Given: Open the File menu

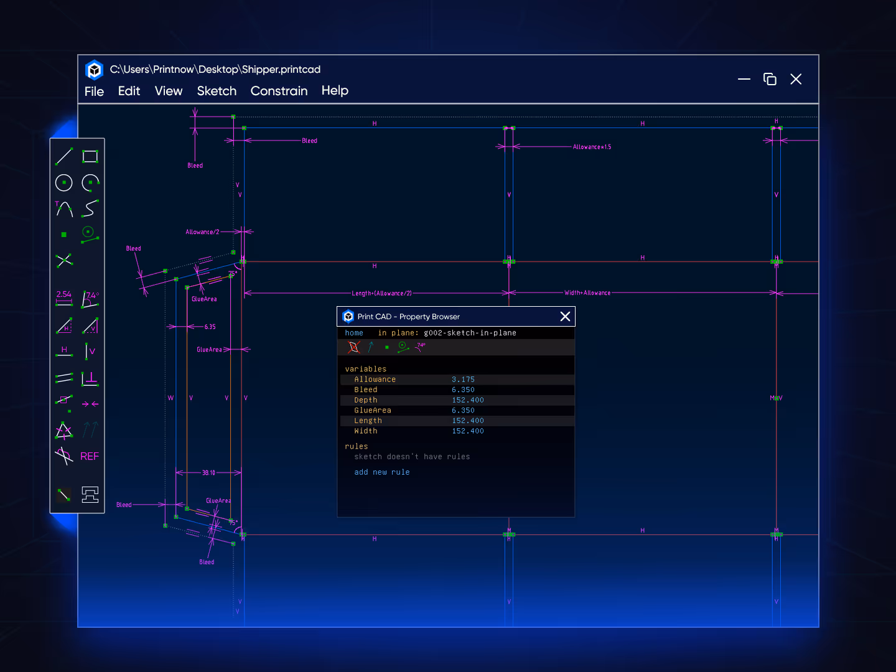Looking at the screenshot, I should tap(94, 91).
